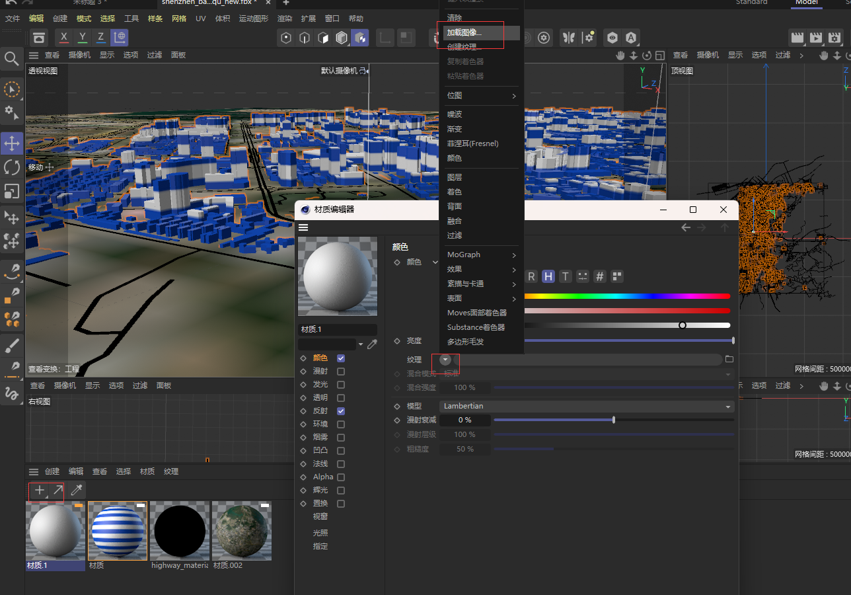Click the folder icon beside texture field
The height and width of the screenshot is (595, 851).
click(729, 359)
